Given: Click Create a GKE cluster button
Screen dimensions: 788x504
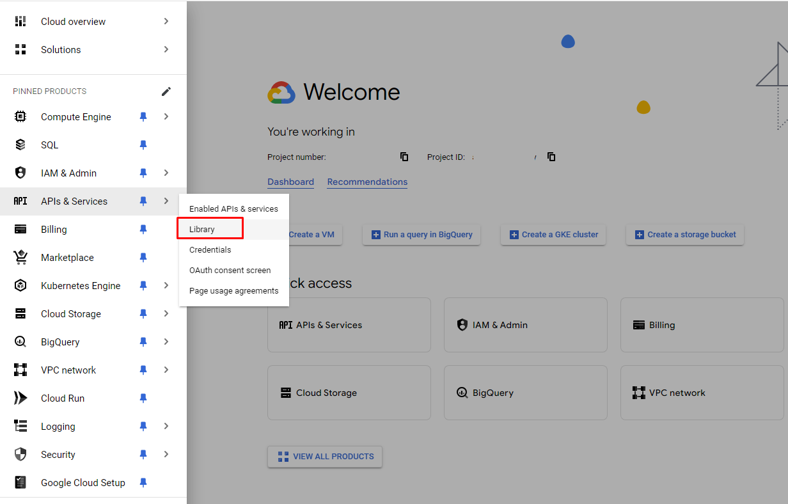Looking at the screenshot, I should (553, 235).
